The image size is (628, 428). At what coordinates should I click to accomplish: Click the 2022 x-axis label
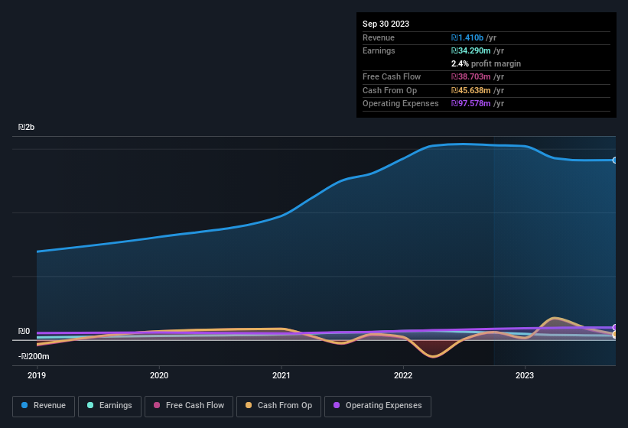pyautogui.click(x=403, y=375)
